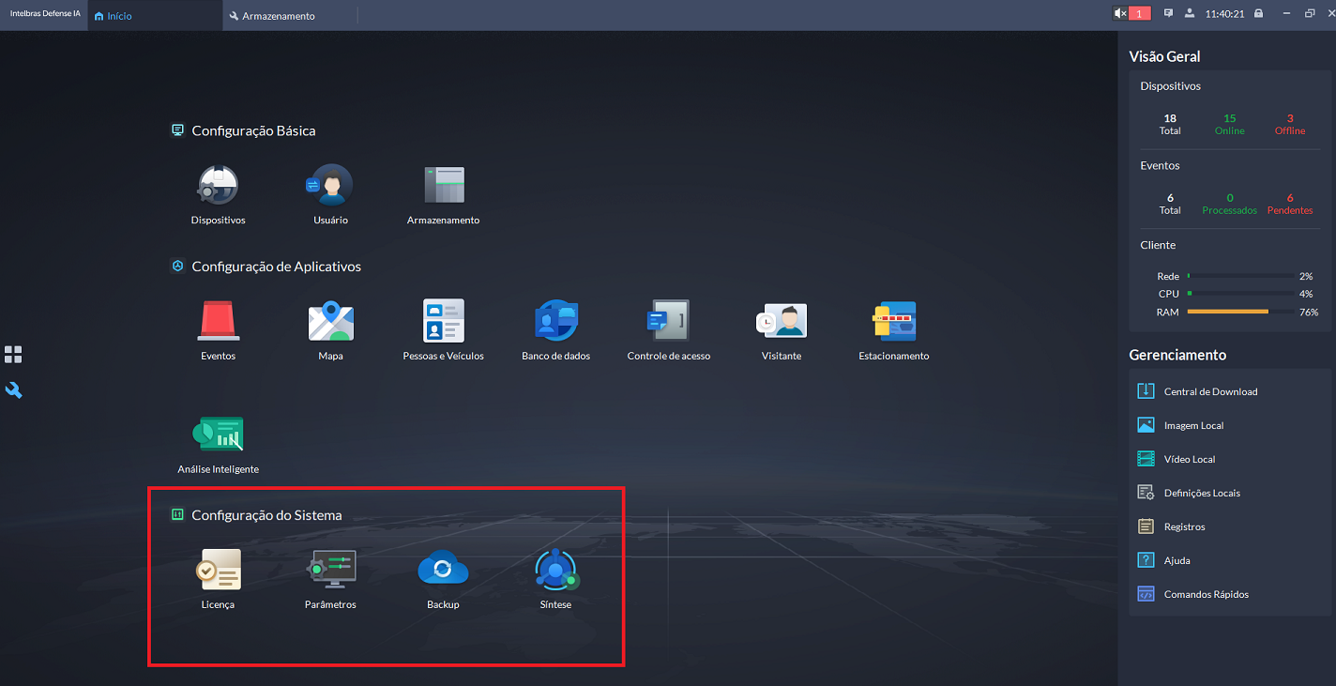Open the user account icon in title bar
1336x686 pixels.
[x=1190, y=14]
